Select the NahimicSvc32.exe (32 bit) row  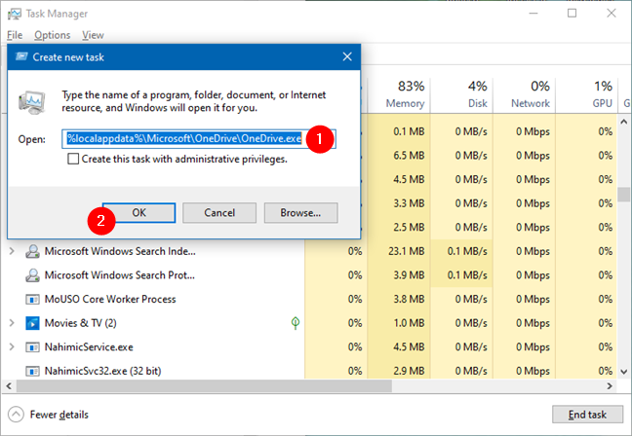point(309,371)
